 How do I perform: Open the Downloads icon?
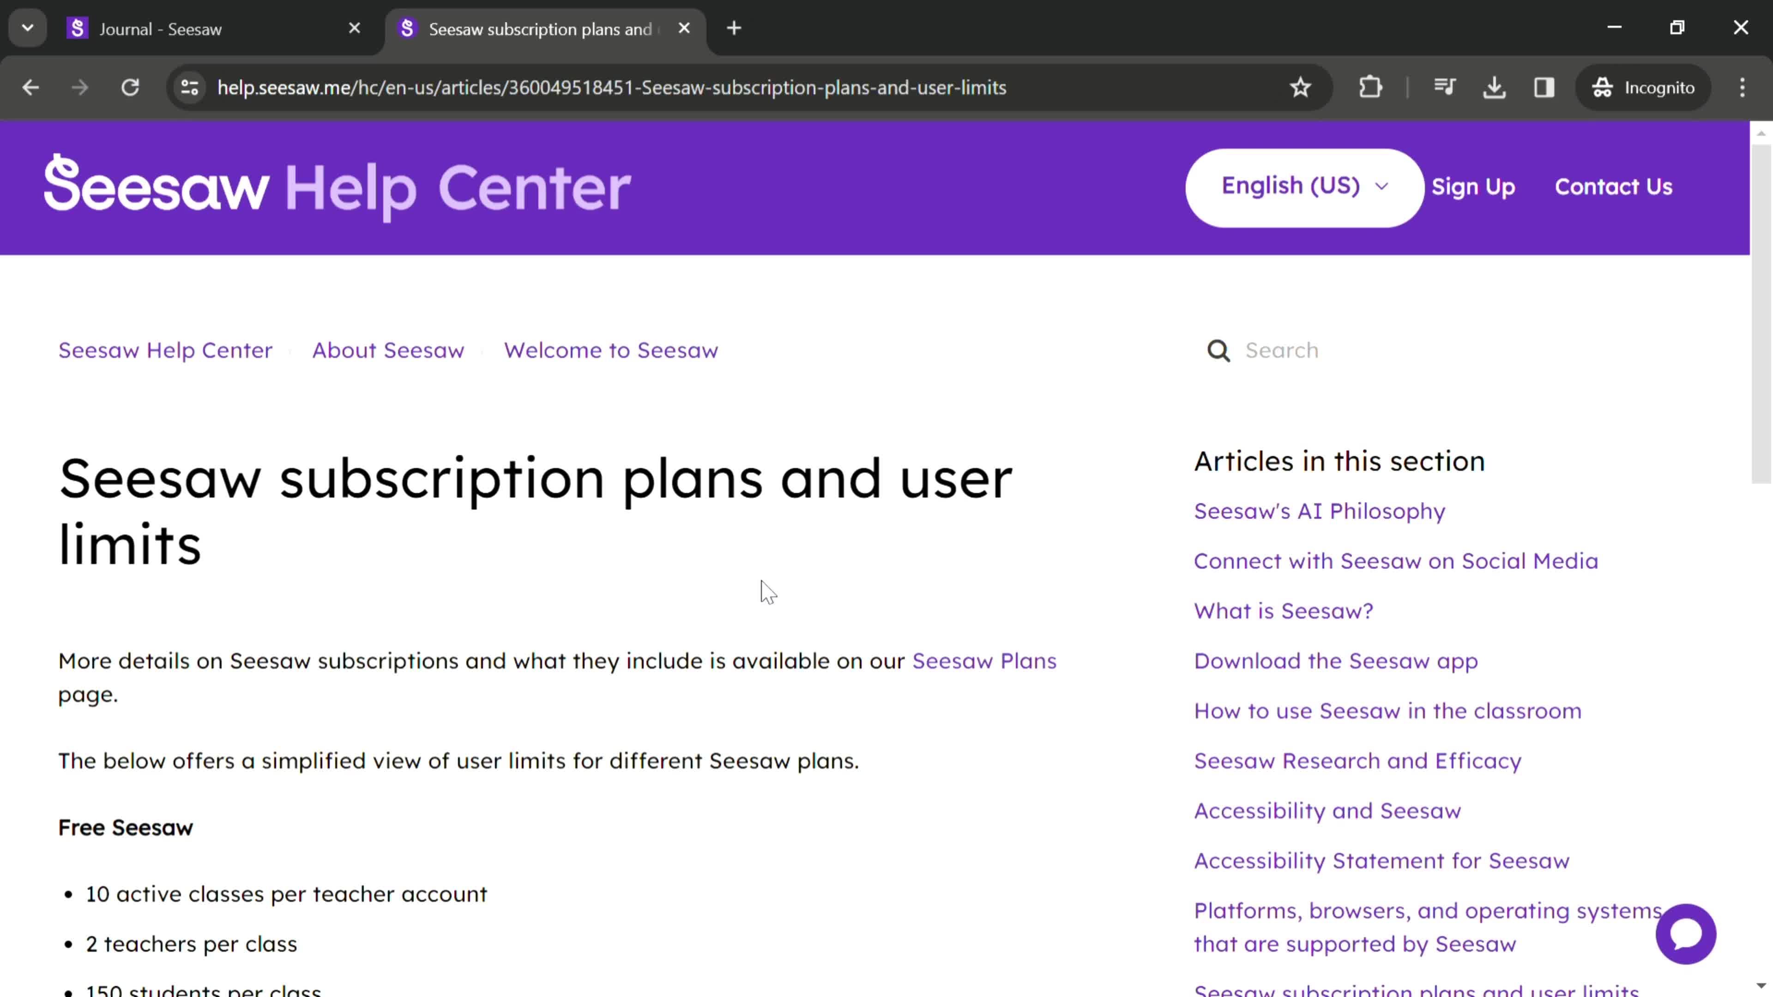1494,87
